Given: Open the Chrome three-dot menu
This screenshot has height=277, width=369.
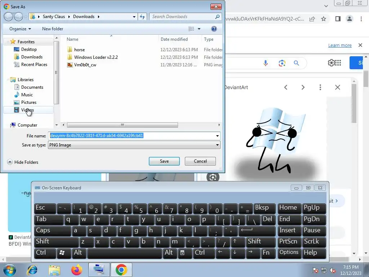Looking at the screenshot, I should click(x=361, y=19).
